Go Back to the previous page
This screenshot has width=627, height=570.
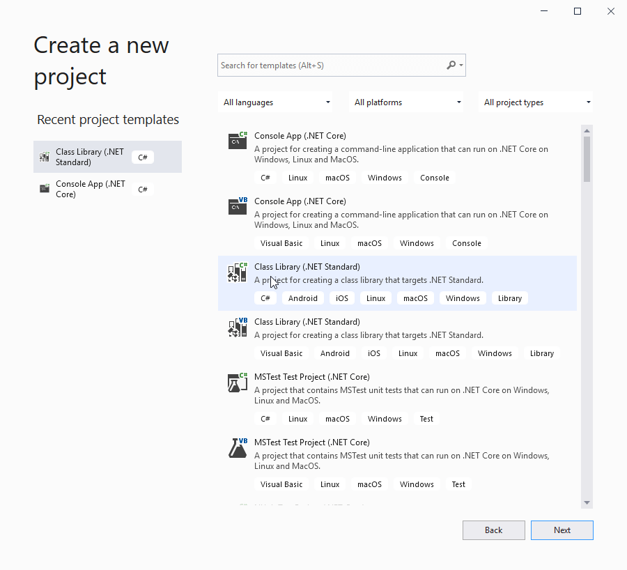pos(493,530)
